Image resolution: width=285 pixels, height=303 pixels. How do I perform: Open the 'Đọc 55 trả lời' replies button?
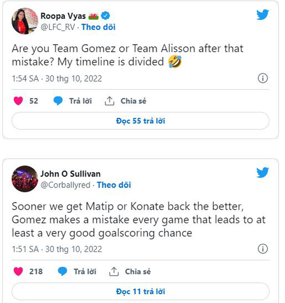[141, 121]
